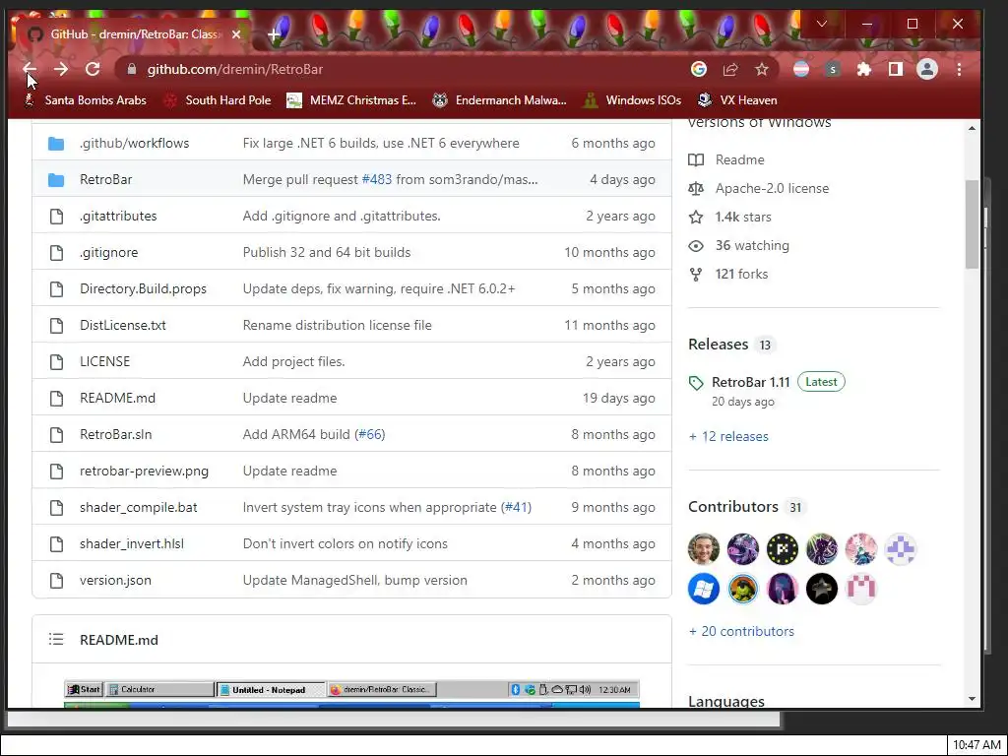
Task: Select the GitHub dremin/RetroBar tab
Action: click(133, 34)
